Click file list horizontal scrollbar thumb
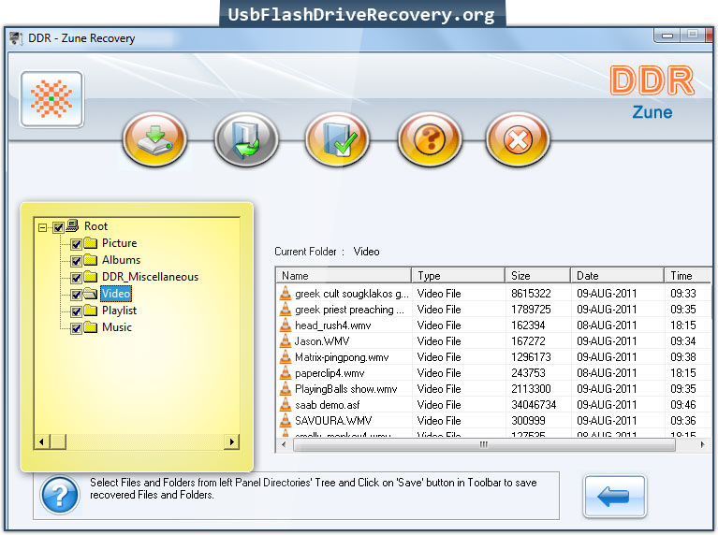The image size is (718, 535). pos(484,444)
